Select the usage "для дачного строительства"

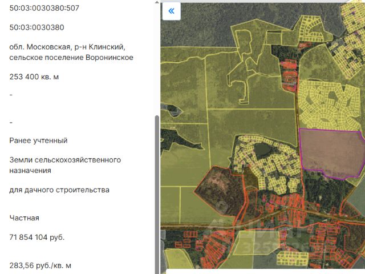point(59,190)
